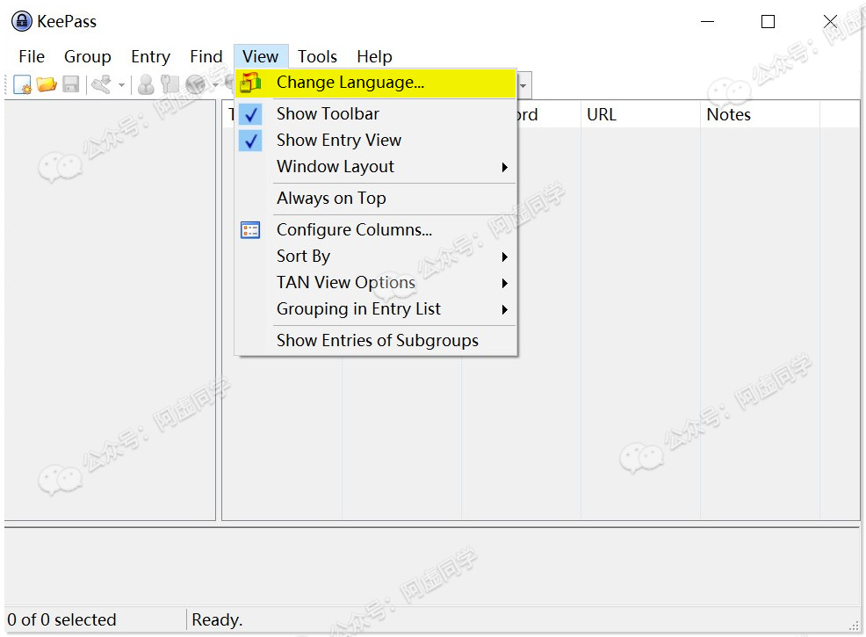This screenshot has width=866, height=637.
Task: Open the Entry menu
Action: (150, 57)
